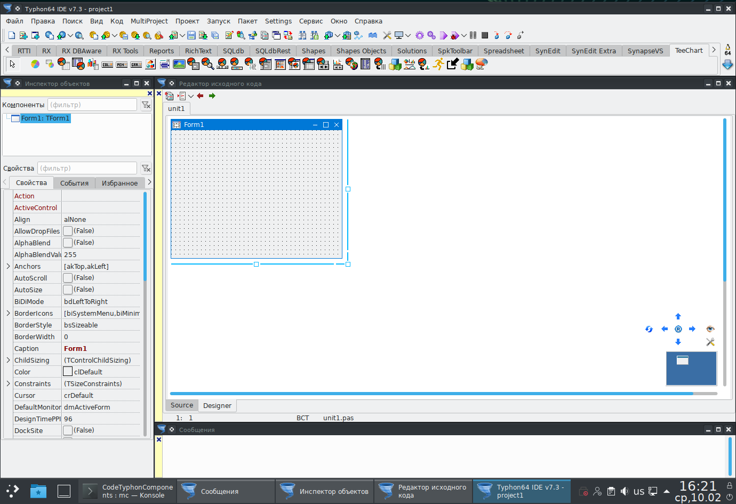736x504 pixels.
Task: Open the Запуск menu
Action: (219, 21)
